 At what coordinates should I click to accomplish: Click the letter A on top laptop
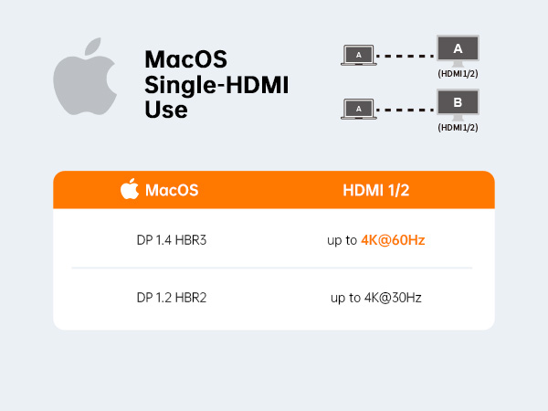click(359, 54)
